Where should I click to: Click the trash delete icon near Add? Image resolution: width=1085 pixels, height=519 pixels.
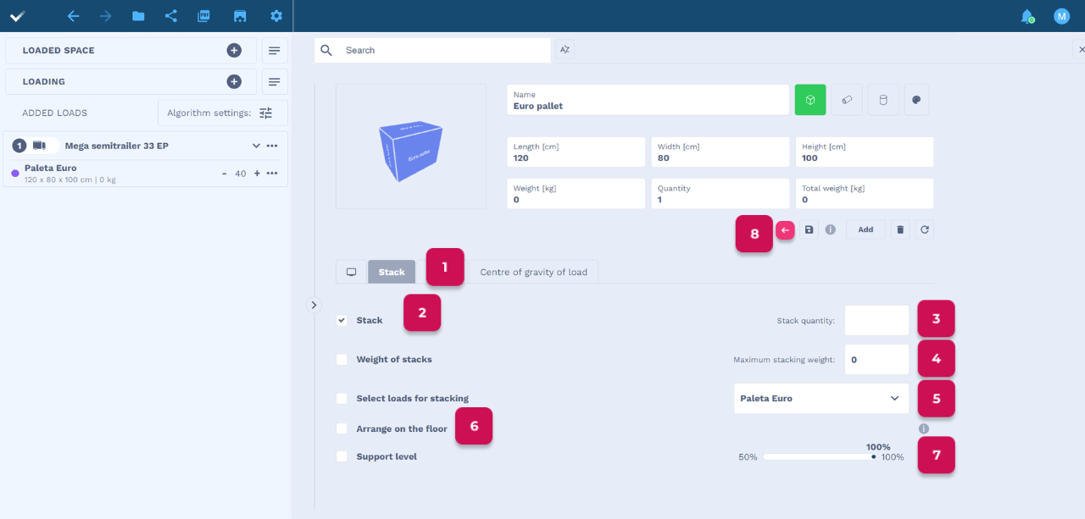(x=900, y=229)
